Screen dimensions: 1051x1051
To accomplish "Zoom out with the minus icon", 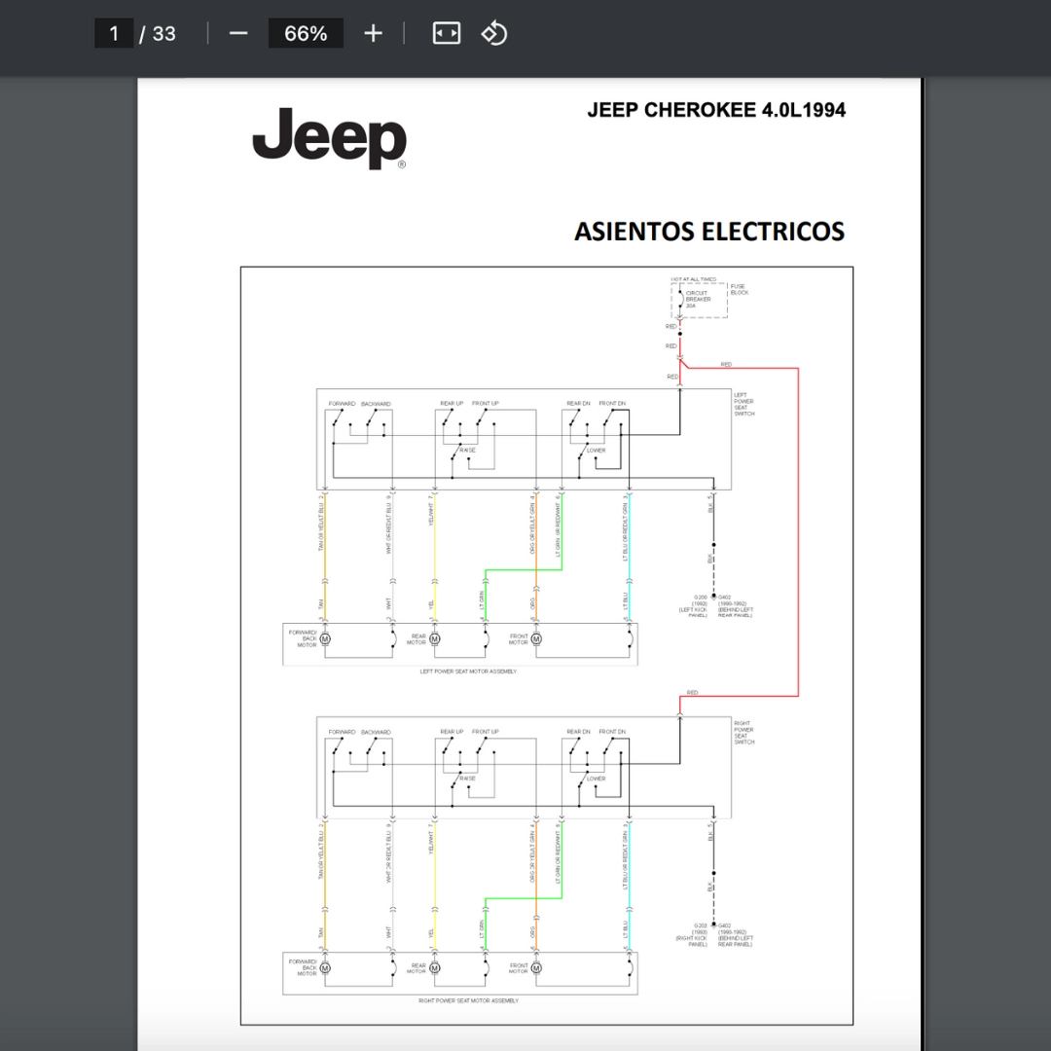I will point(238,33).
